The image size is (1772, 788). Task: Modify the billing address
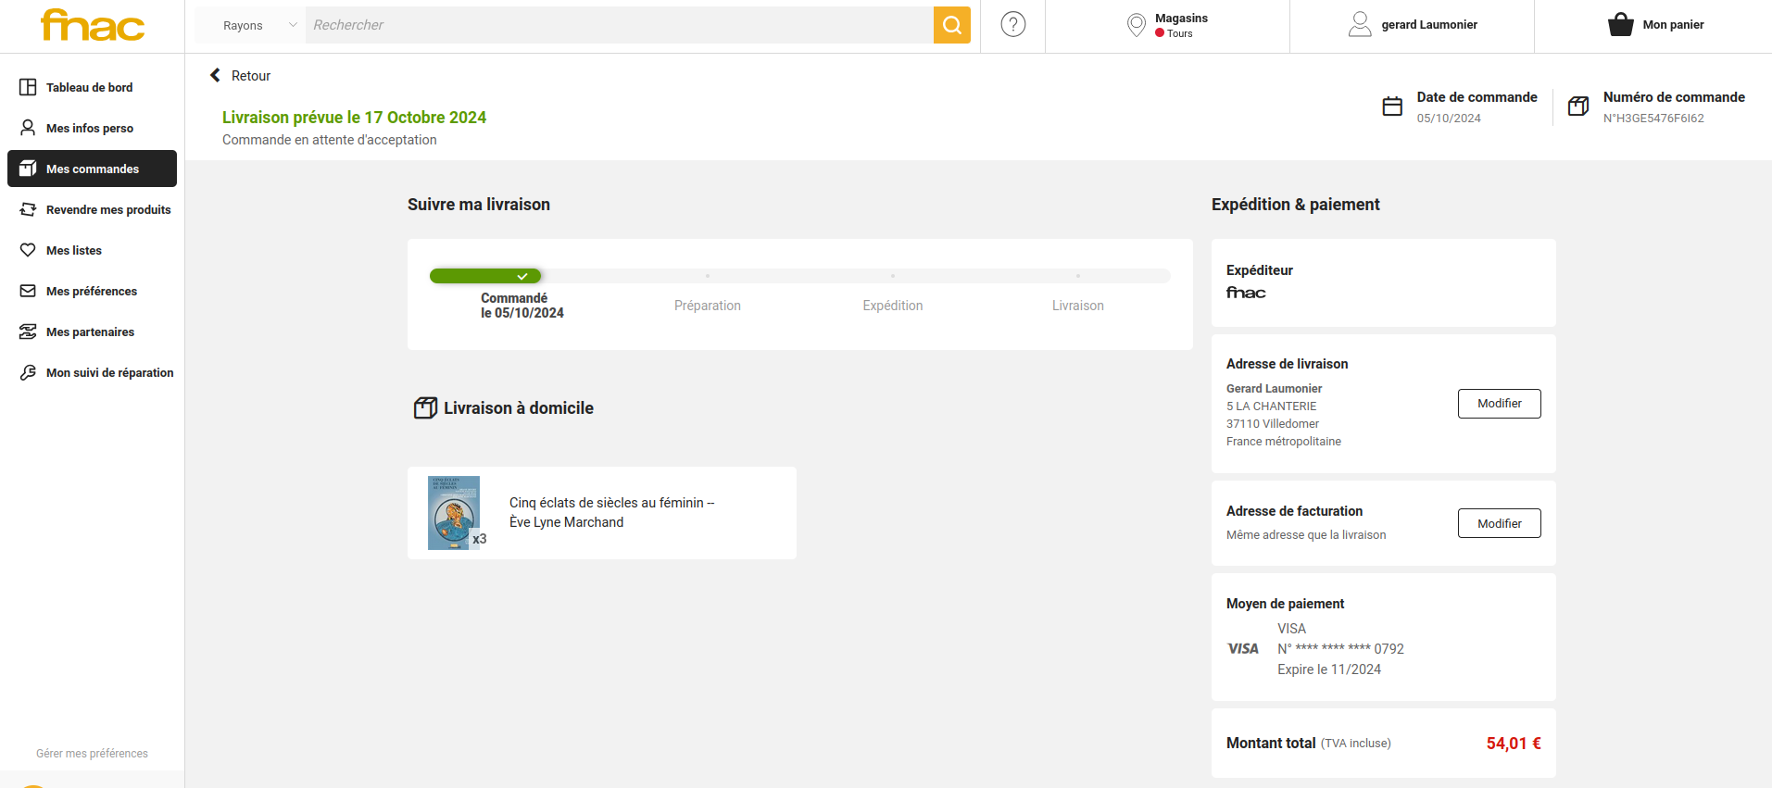(x=1499, y=523)
